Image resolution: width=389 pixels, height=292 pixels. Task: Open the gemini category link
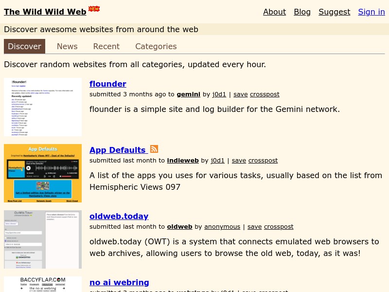tap(189, 94)
